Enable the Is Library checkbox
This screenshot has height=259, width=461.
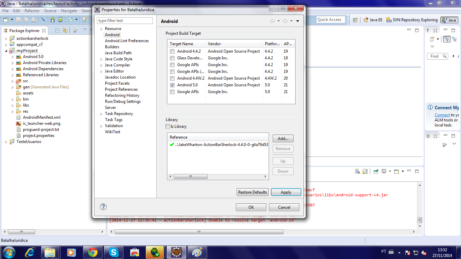[168, 126]
